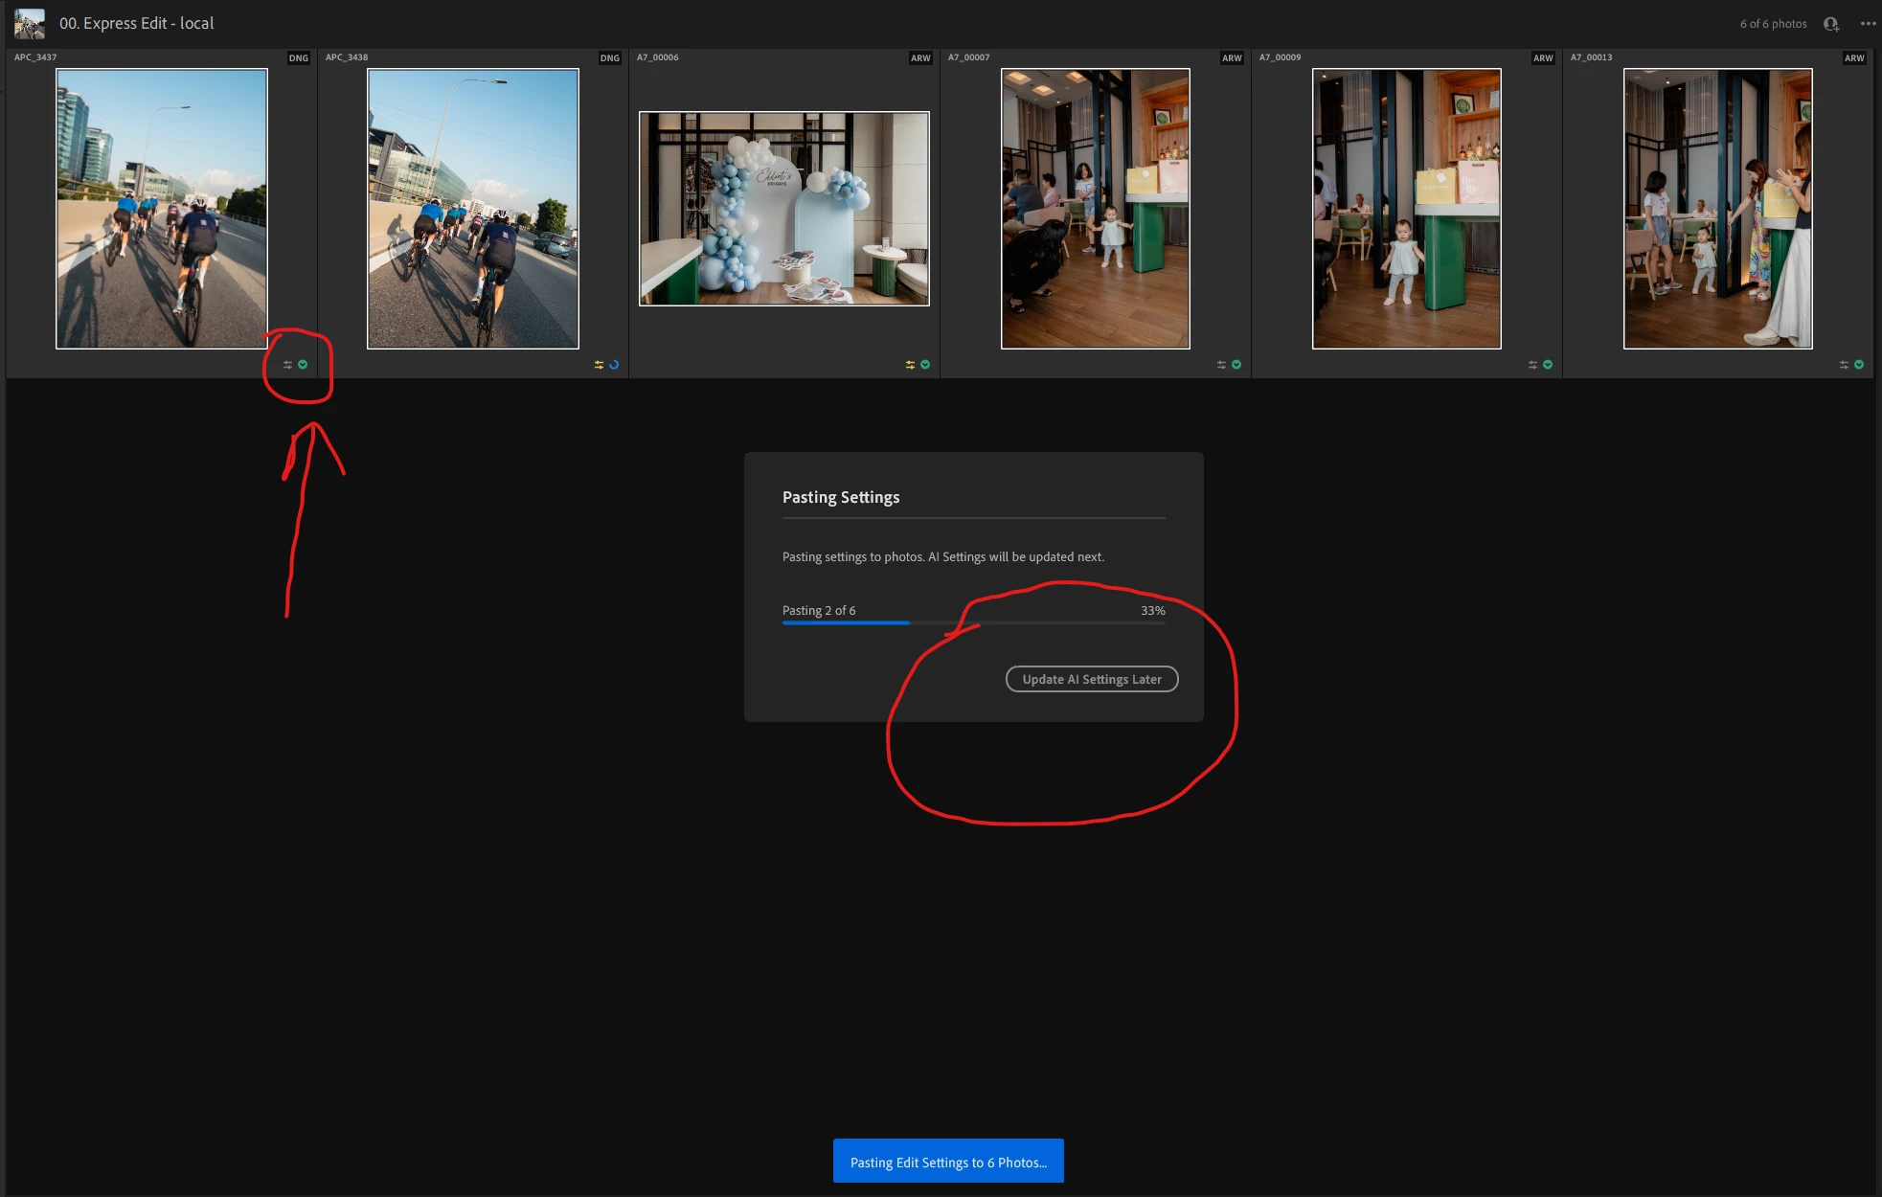Click the blue syncing spinner under APC_3438

tap(614, 365)
